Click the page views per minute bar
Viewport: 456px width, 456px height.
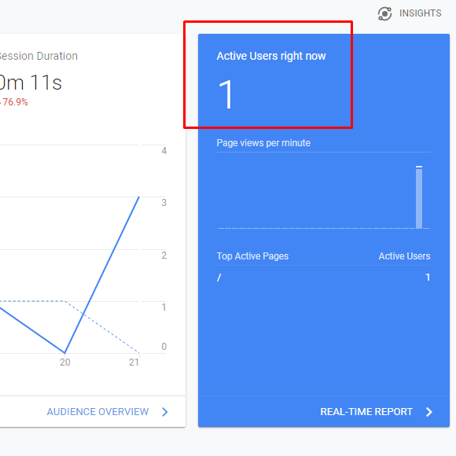(x=419, y=197)
